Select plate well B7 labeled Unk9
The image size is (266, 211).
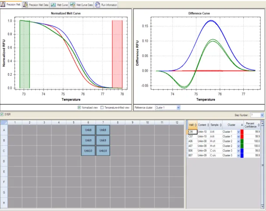pos(103,141)
